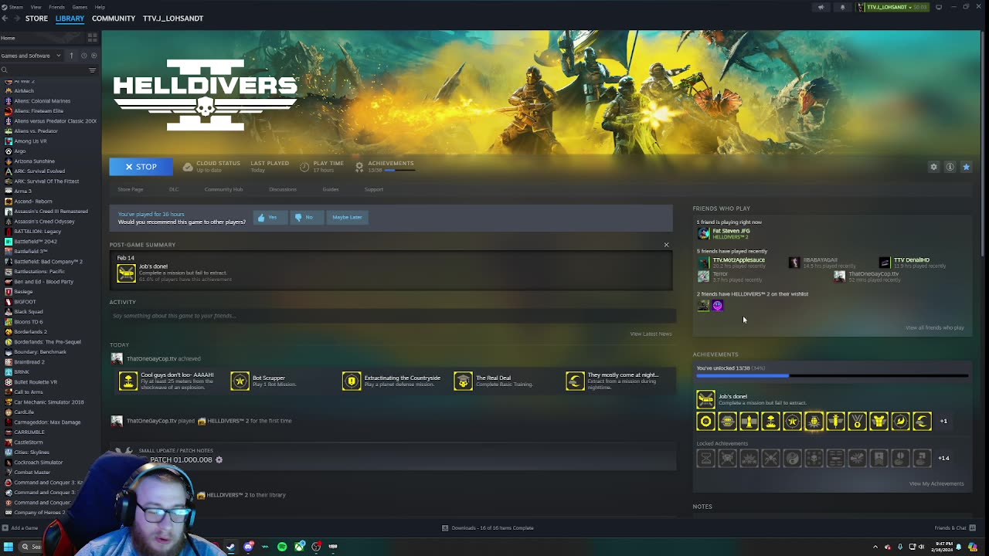Open the Support link
The image size is (989, 556).
(x=373, y=189)
